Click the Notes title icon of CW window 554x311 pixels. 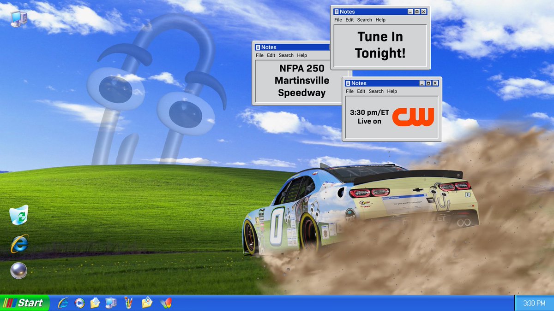pos(348,83)
